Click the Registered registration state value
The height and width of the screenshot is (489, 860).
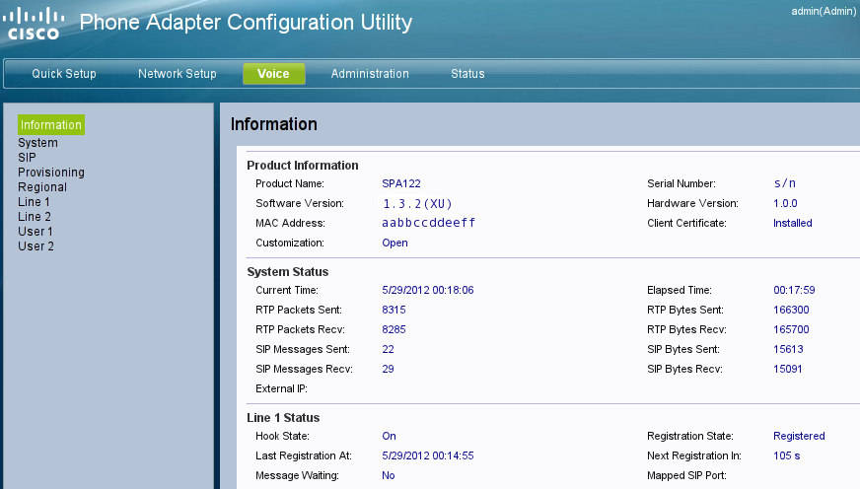pos(799,436)
